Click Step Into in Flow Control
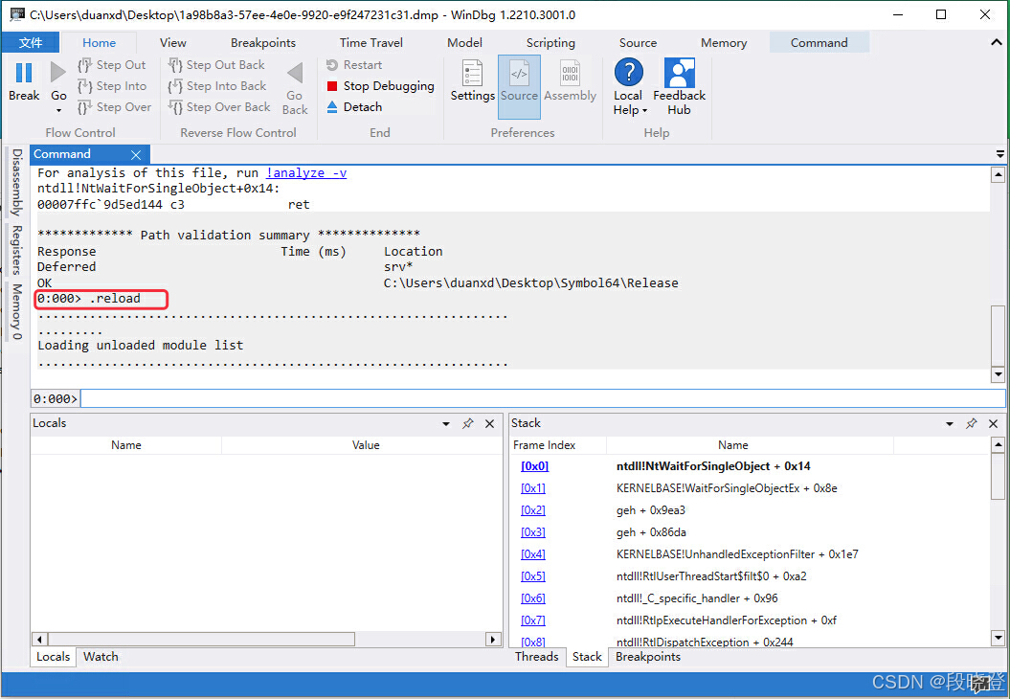1010x699 pixels. point(112,85)
